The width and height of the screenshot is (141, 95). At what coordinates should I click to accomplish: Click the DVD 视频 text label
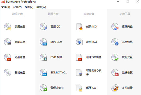point(56,57)
